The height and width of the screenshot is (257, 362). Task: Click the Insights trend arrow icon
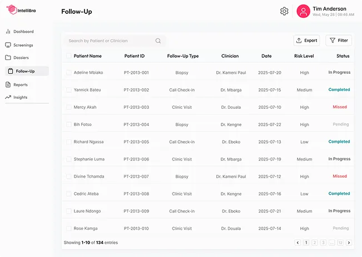(x=8, y=97)
